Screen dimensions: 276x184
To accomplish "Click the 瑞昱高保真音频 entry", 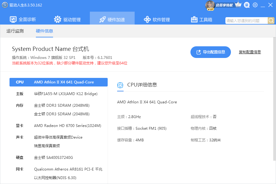I will 47,146.
